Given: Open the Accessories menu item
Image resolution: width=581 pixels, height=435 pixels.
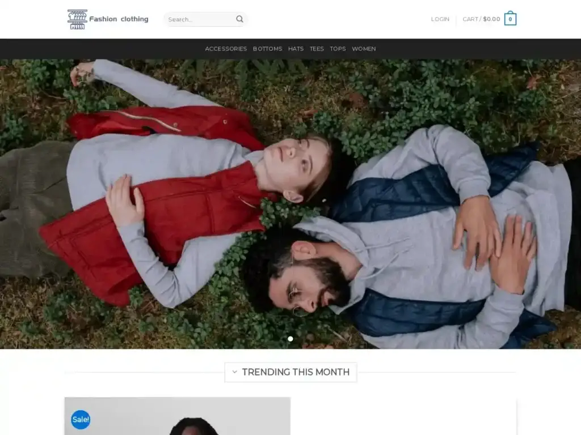Looking at the screenshot, I should pos(226,49).
